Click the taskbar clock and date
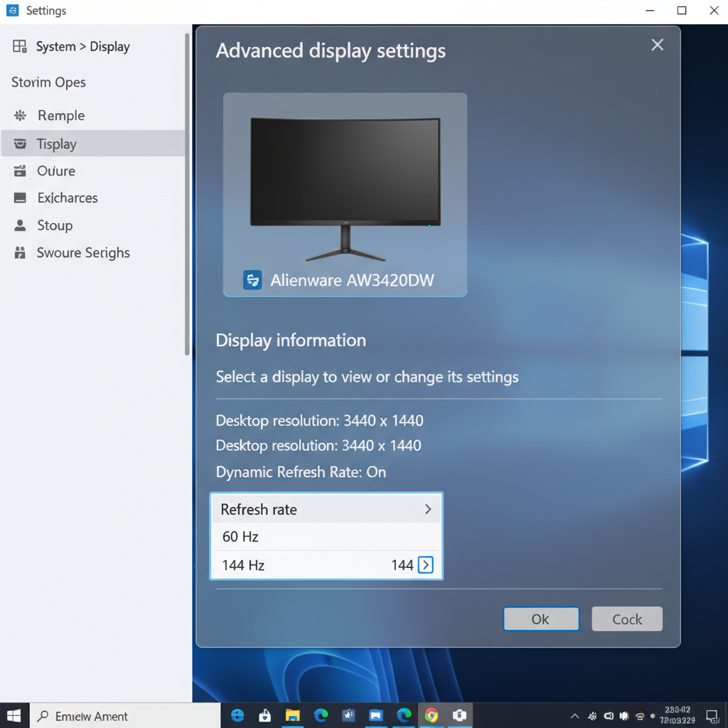This screenshot has height=728, width=728. point(678,715)
